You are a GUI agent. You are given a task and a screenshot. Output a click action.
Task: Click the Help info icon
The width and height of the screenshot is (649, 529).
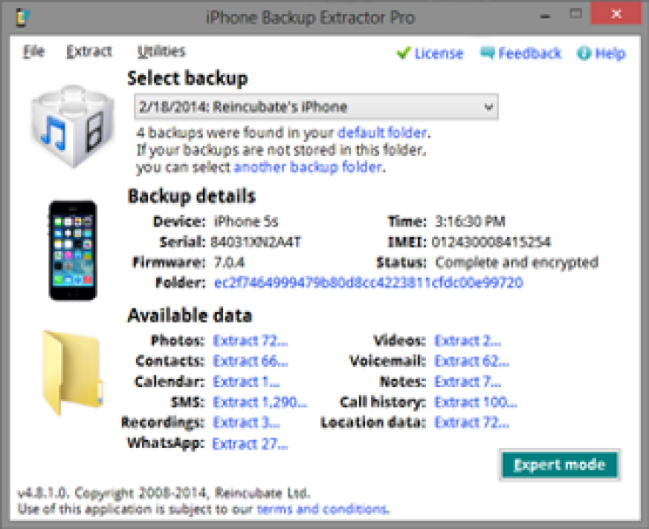click(x=584, y=54)
